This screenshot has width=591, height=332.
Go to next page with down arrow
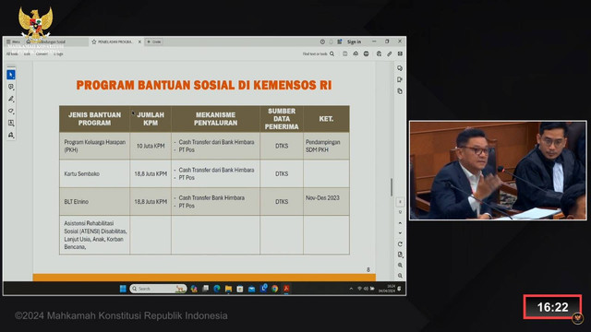[x=400, y=233]
